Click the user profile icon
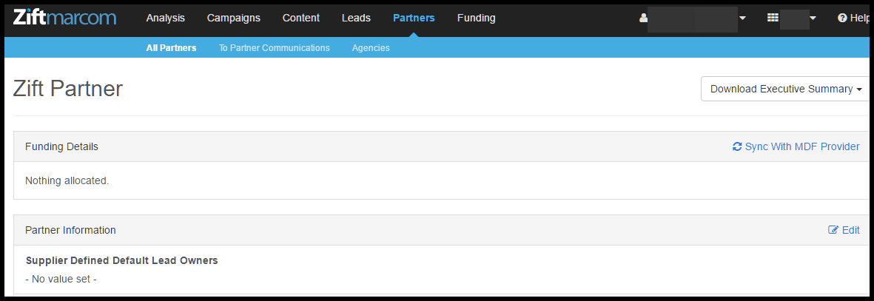874x301 pixels. pyautogui.click(x=643, y=18)
